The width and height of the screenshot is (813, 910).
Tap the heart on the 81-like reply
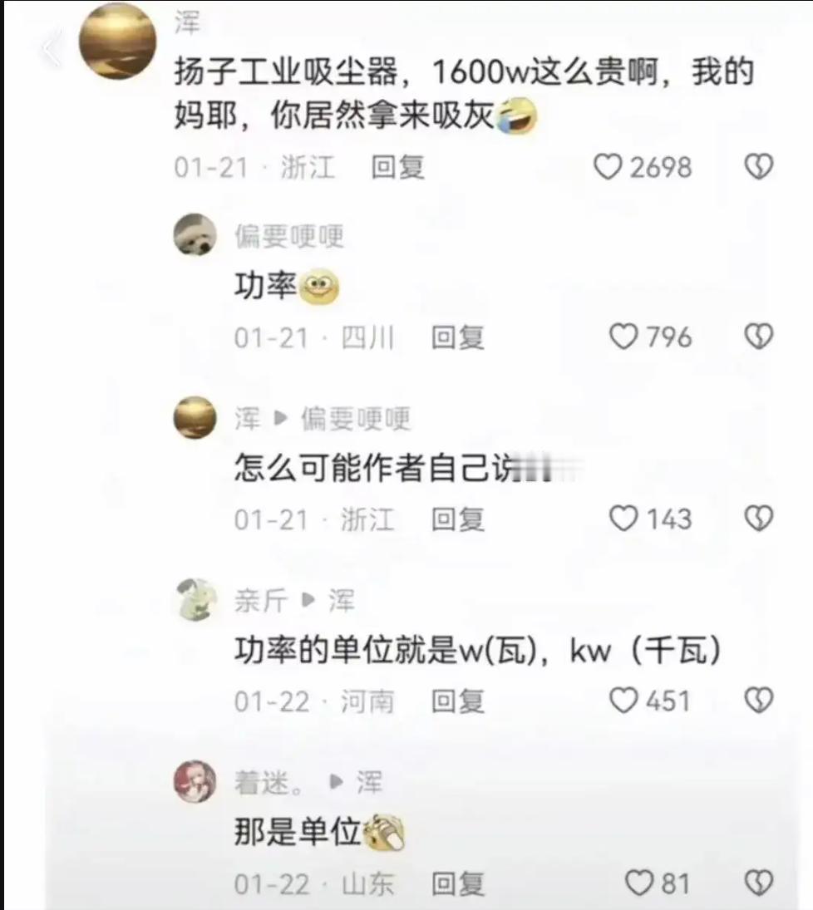639,883
